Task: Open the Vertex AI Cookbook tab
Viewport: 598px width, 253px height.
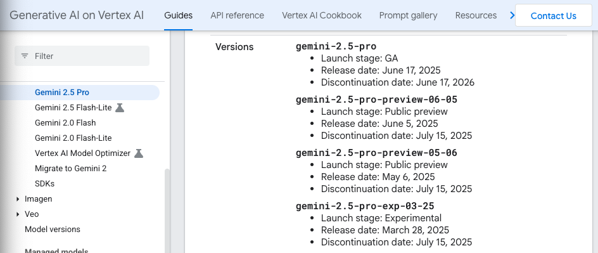Action: click(322, 15)
